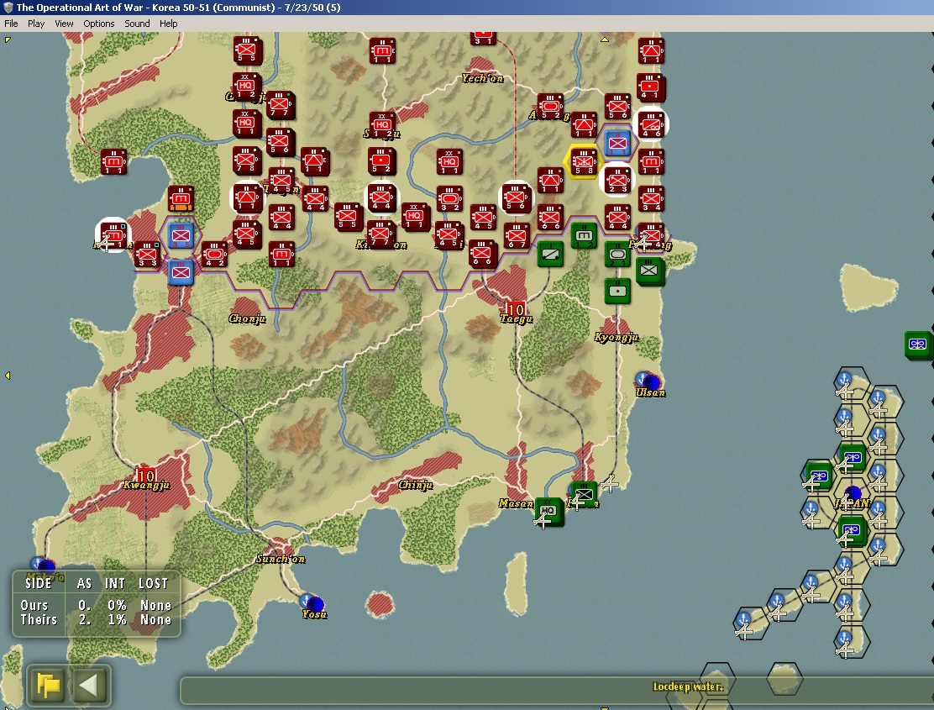Click the 10 victory marker at Taegu

pyautogui.click(x=515, y=309)
